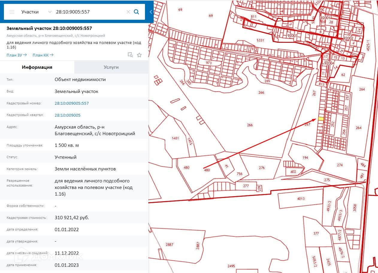
Task: Click map parcel labeled 5331
Action: (261, 40)
